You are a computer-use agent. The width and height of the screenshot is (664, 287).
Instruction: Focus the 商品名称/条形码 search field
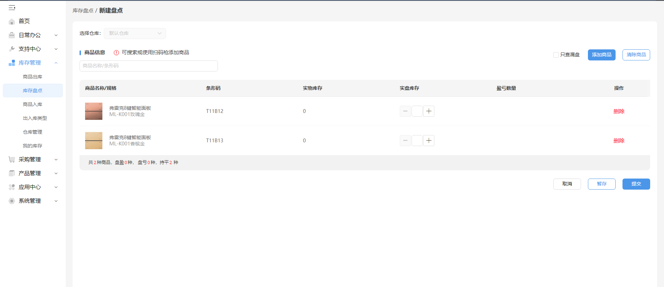point(149,66)
